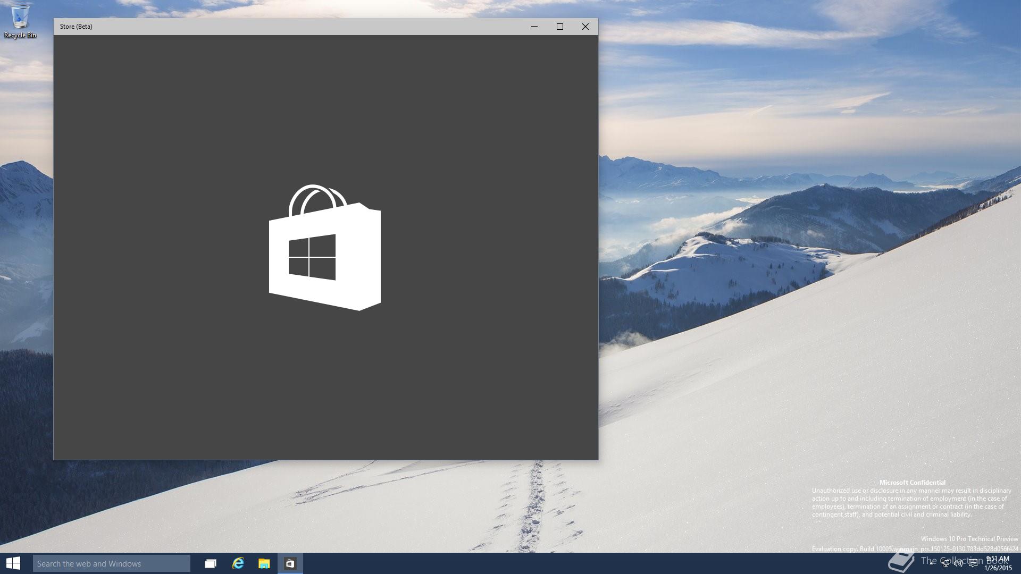
Task: Show hidden system tray icons
Action: tap(931, 563)
